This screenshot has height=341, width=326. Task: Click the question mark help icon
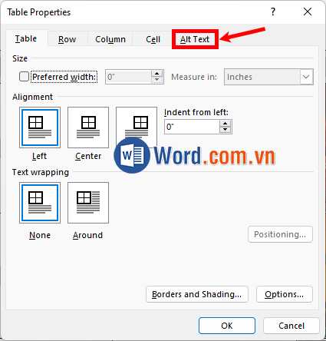coord(273,12)
